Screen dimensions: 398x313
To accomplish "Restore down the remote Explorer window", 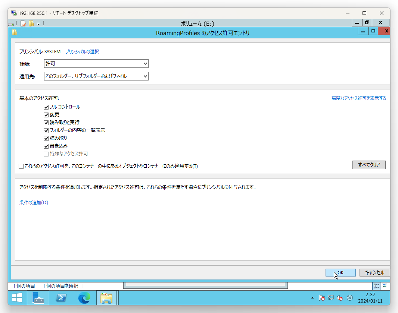I will pyautogui.click(x=367, y=23).
